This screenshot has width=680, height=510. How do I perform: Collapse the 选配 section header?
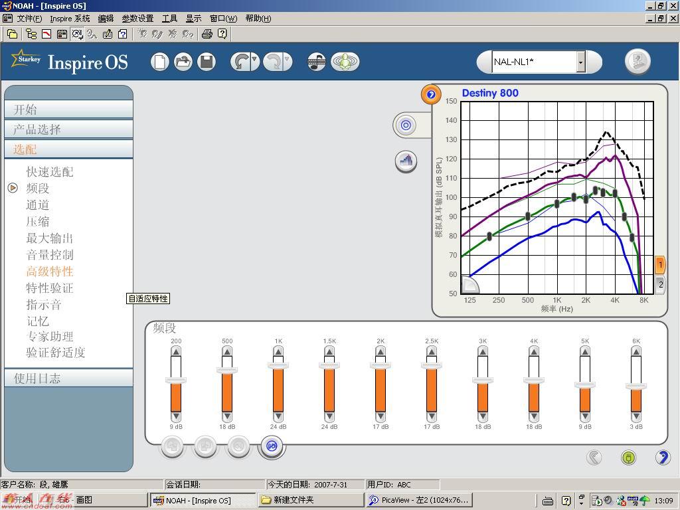tap(68, 149)
